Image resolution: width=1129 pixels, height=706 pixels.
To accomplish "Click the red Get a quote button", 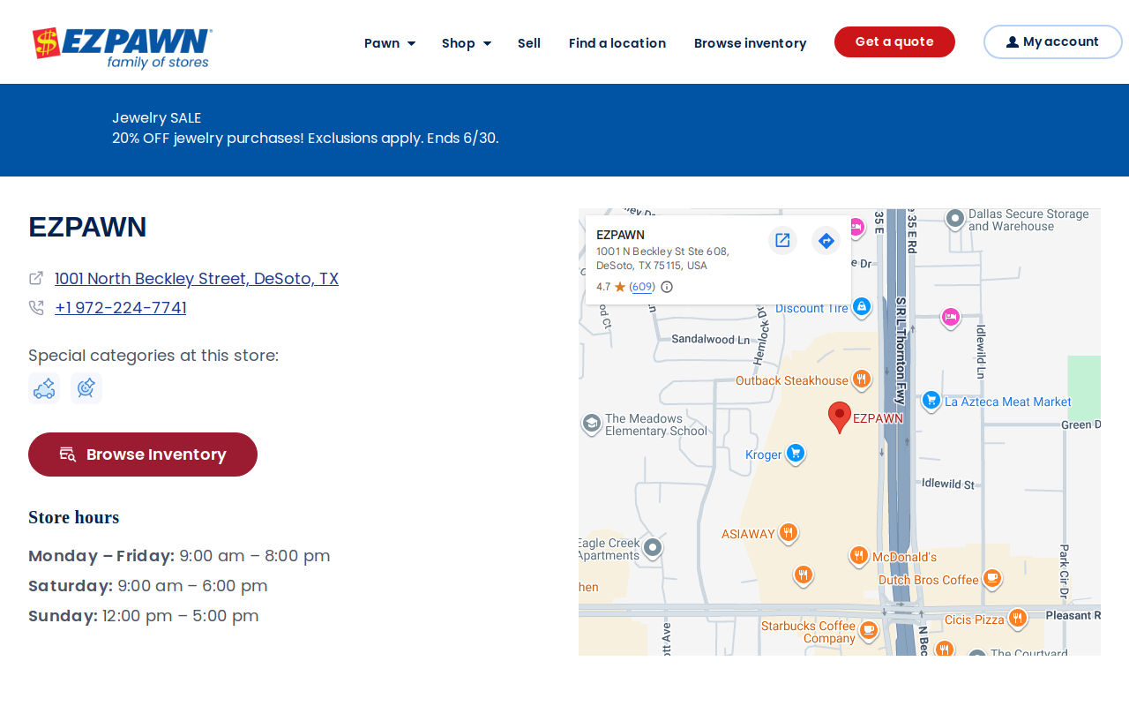I will click(894, 41).
